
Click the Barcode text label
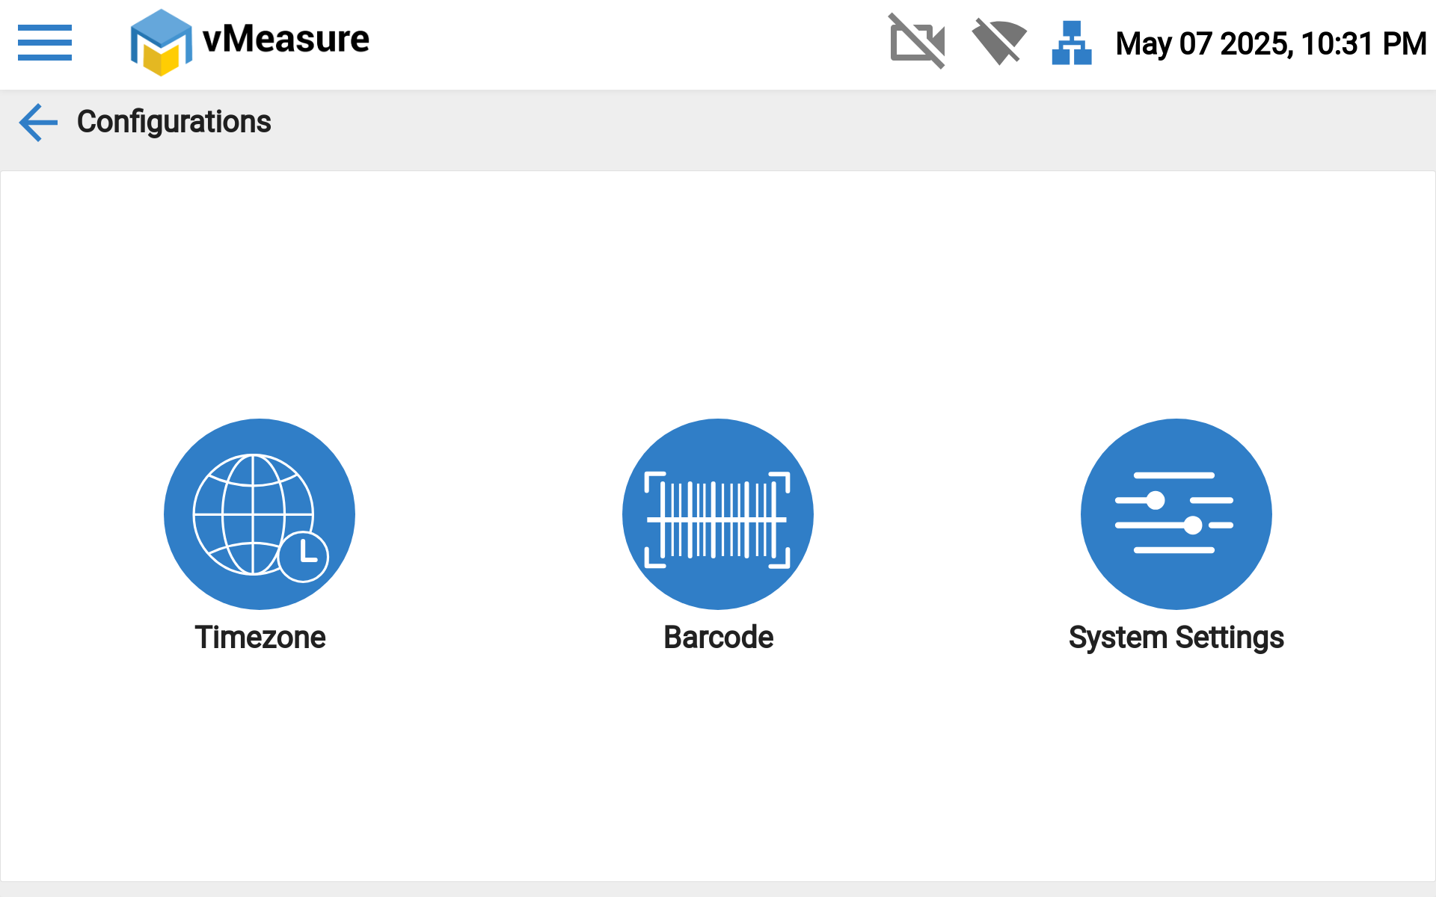[718, 638]
